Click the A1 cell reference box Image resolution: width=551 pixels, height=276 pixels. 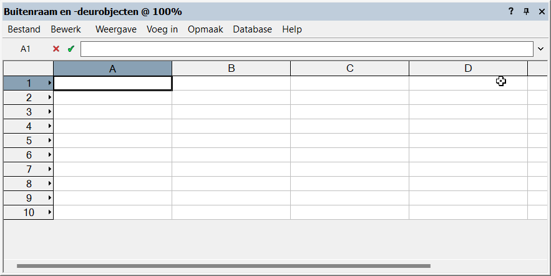pyautogui.click(x=26, y=49)
